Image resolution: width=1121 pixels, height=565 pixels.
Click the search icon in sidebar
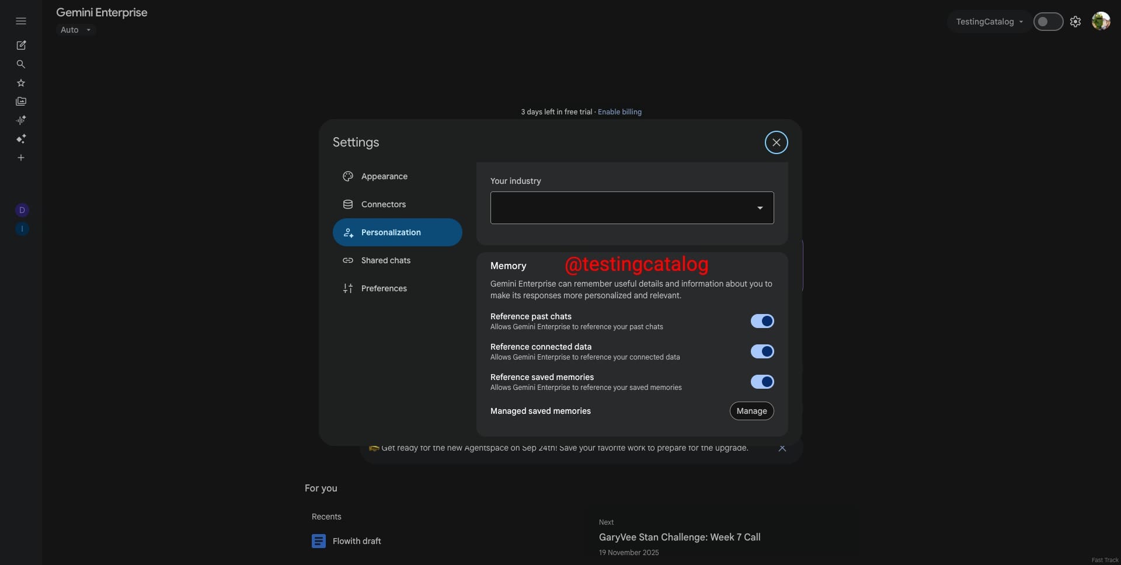(21, 64)
